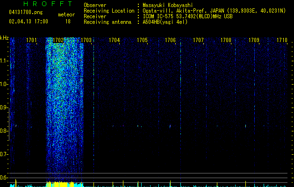Click the 'meteor' count label
The height and width of the screenshot is (187, 294).
(66, 14)
